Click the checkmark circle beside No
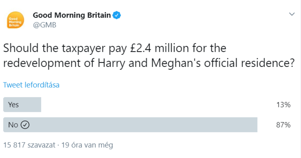 coord(25,125)
